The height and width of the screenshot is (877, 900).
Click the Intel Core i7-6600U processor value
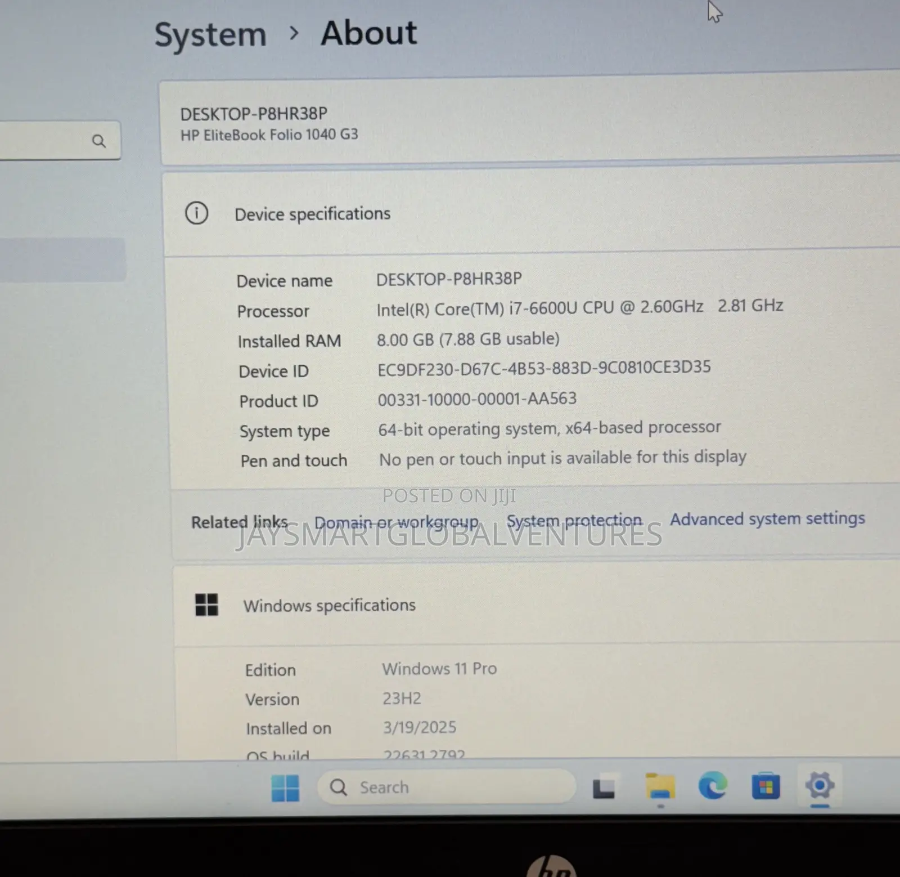point(579,307)
